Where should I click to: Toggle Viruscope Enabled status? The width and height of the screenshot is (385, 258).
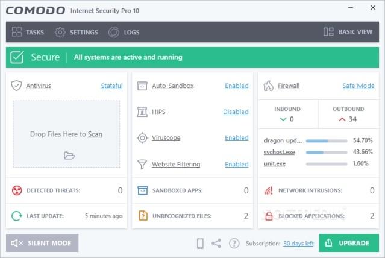(237, 137)
